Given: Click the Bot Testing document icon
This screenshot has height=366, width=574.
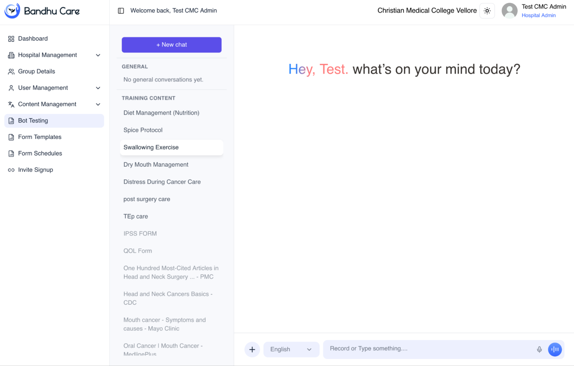Looking at the screenshot, I should tap(11, 121).
